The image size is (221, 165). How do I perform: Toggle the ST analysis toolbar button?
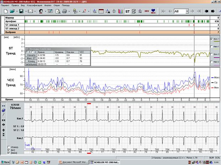128,11
